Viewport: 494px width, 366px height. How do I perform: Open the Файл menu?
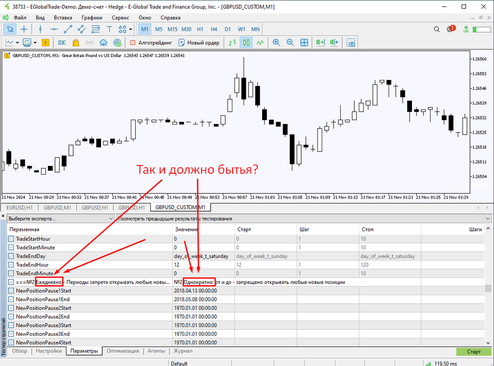point(20,18)
